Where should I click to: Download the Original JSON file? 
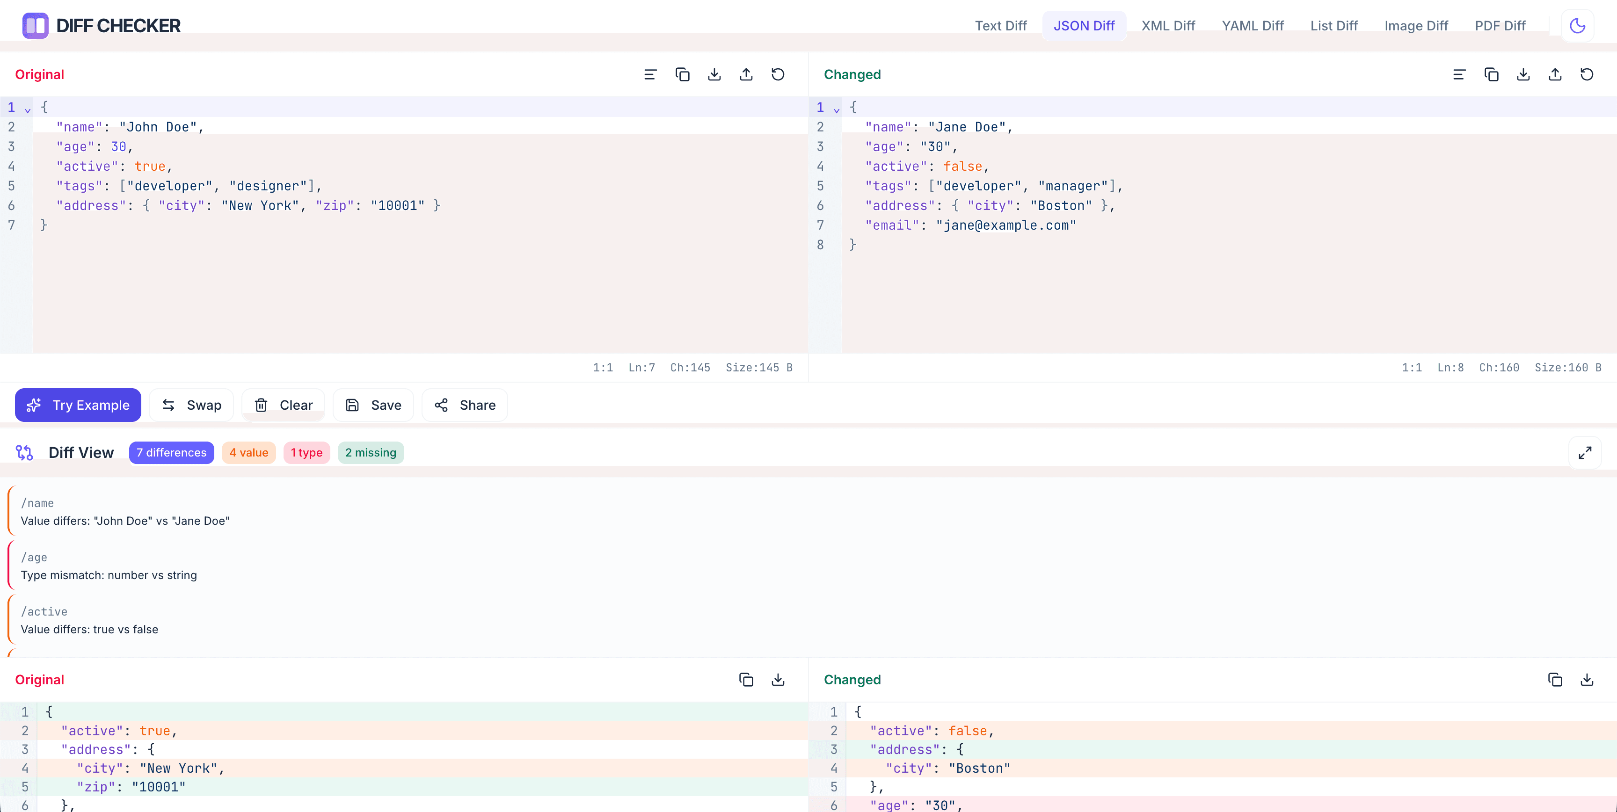pyautogui.click(x=714, y=74)
